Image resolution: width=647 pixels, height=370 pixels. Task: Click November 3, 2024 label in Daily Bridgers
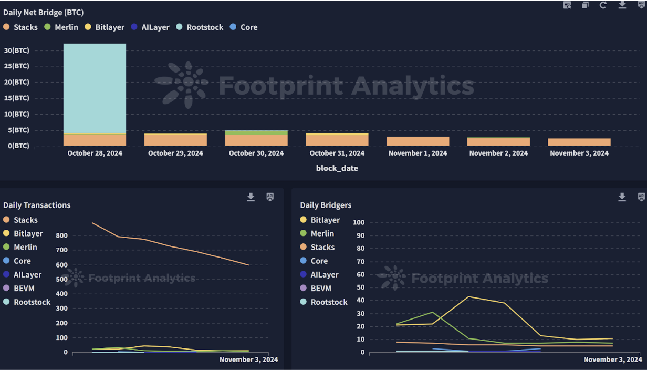coord(612,359)
